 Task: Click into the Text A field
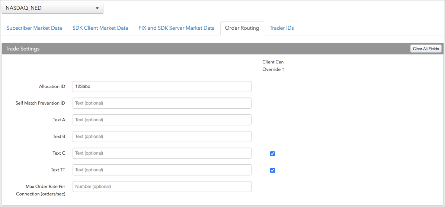pyautogui.click(x=162, y=120)
